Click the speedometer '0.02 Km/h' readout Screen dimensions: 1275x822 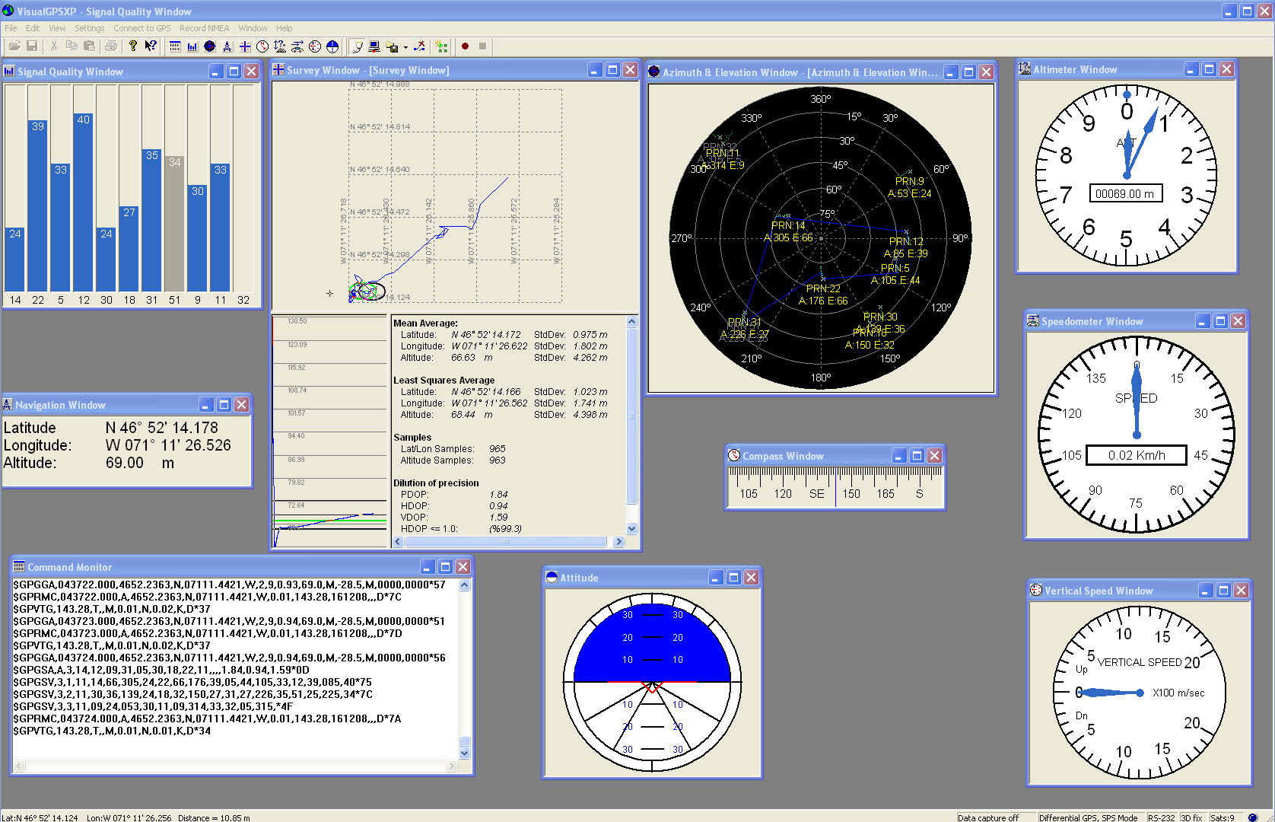(x=1137, y=455)
